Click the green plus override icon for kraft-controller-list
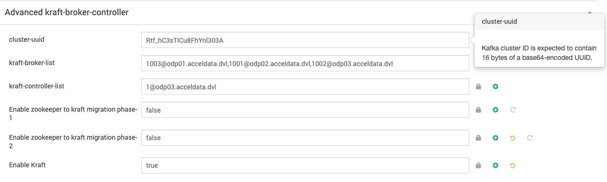 (x=495, y=86)
